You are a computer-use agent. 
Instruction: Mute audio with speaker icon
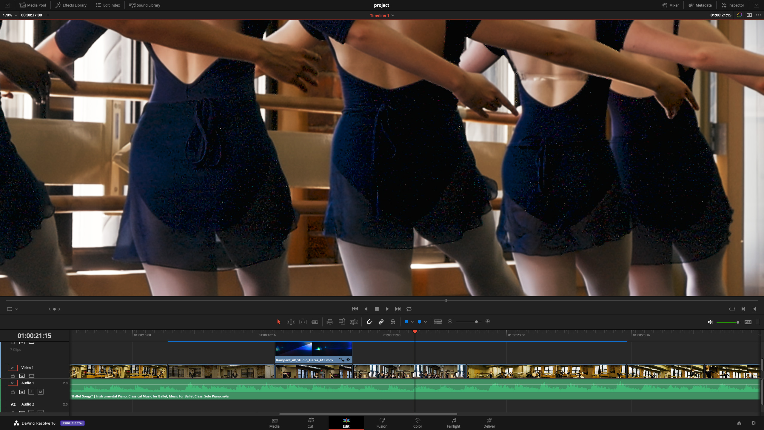tap(711, 322)
